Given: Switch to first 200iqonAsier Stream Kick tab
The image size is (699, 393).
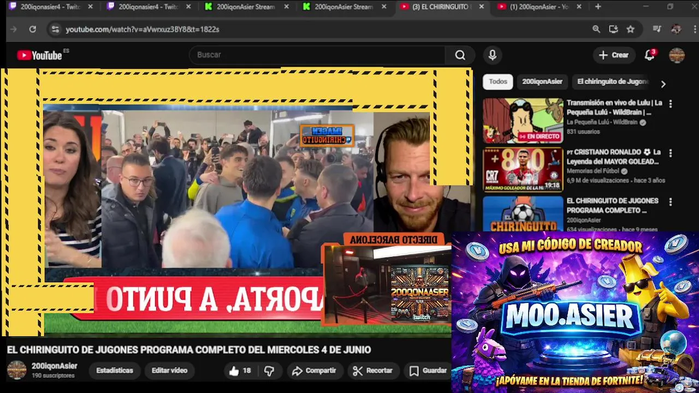Looking at the screenshot, I should tap(246, 7).
